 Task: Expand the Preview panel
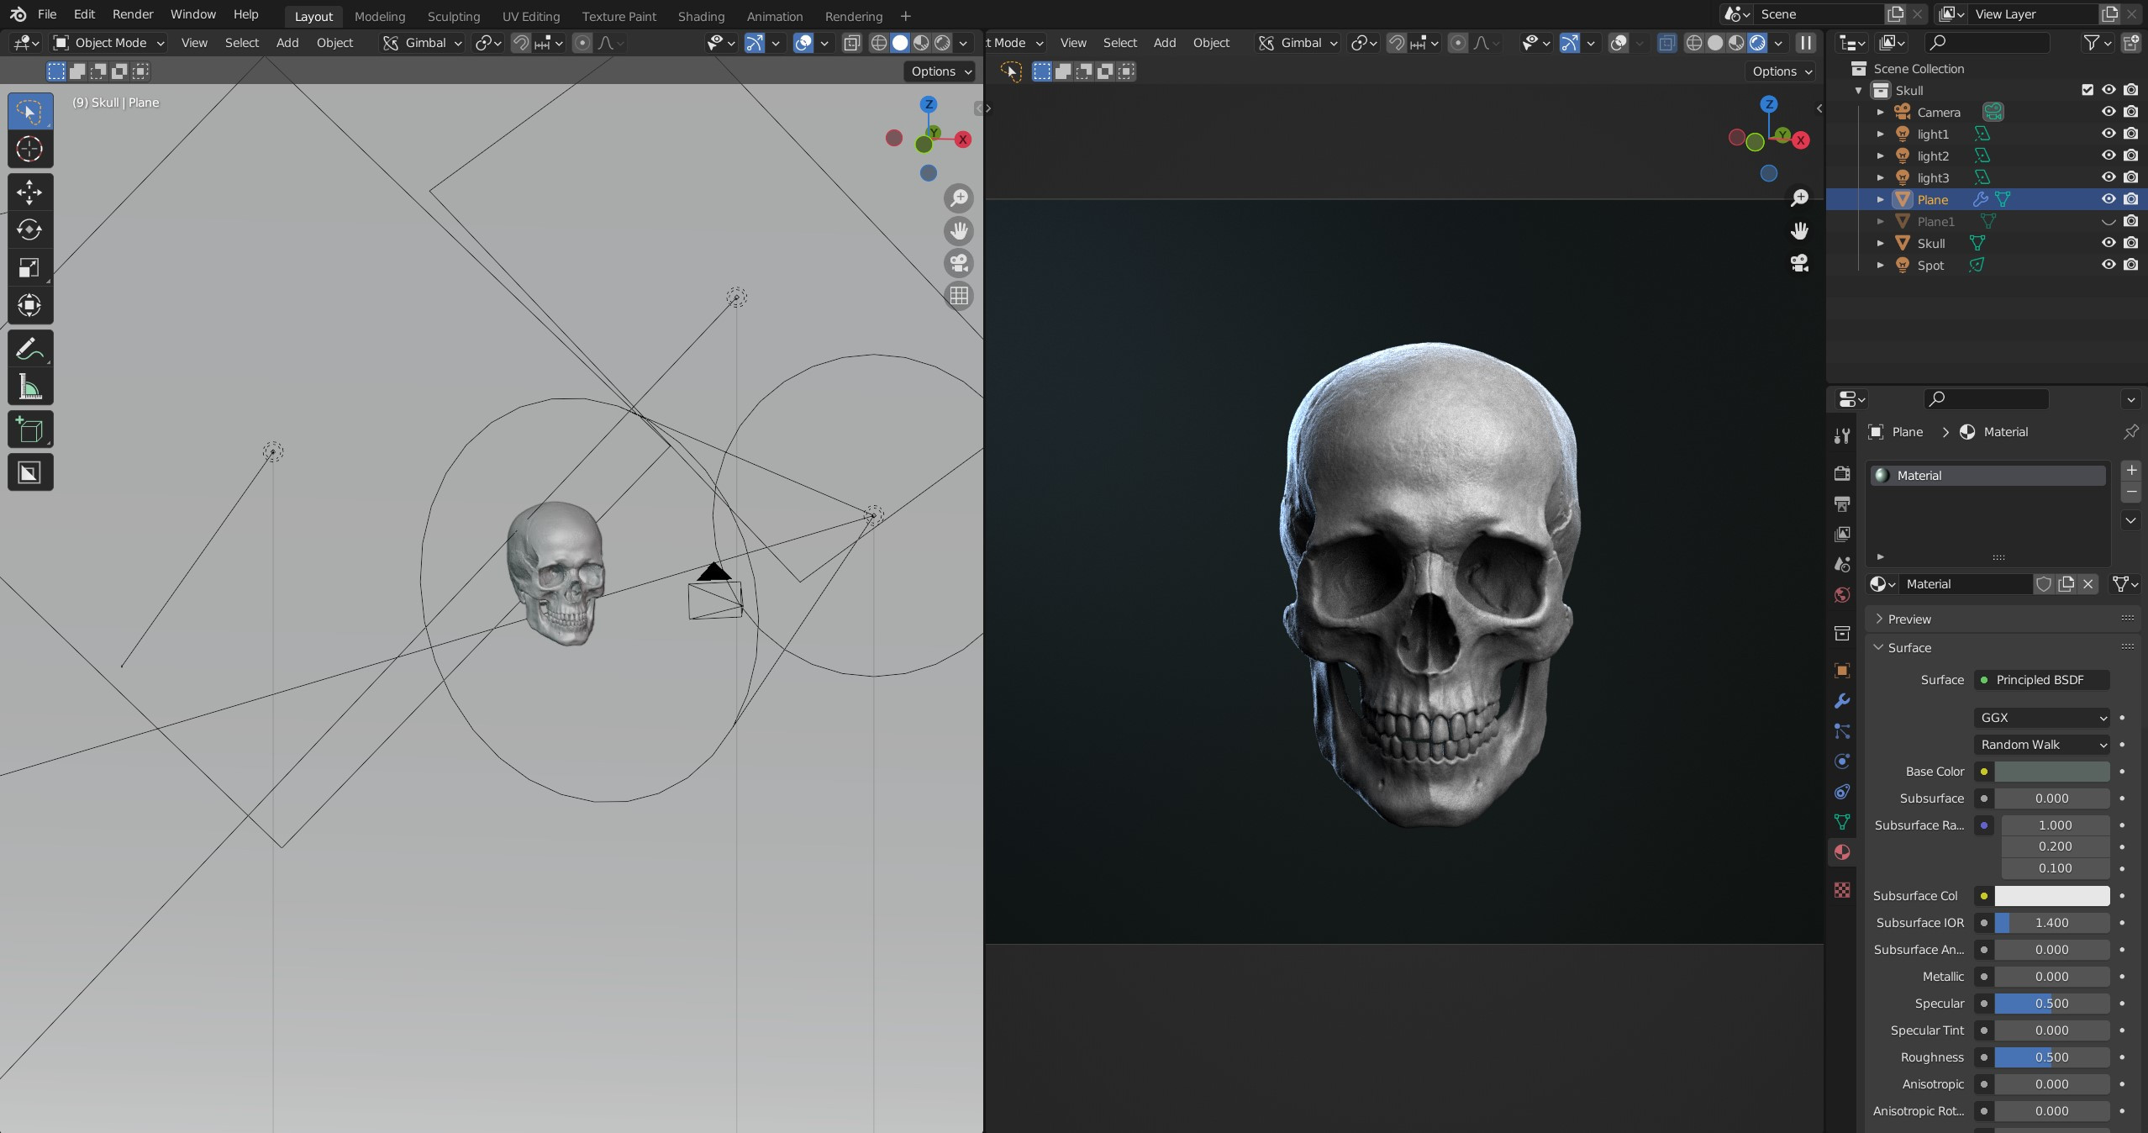[1908, 619]
